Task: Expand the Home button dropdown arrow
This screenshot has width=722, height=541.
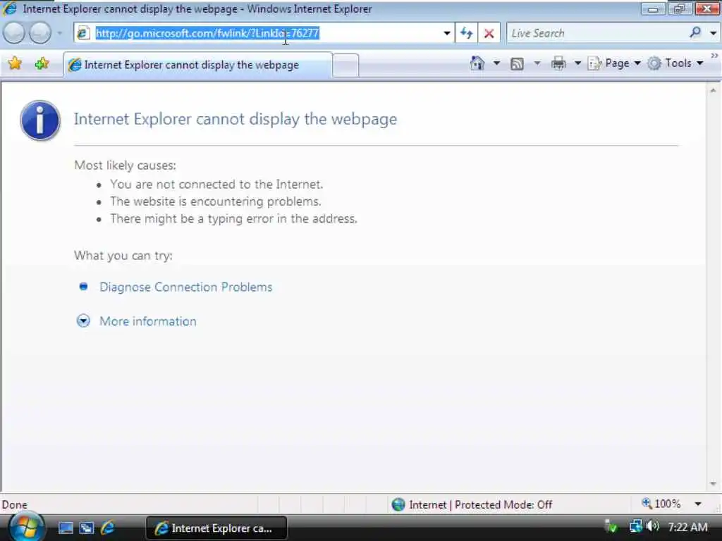Action: [496, 63]
